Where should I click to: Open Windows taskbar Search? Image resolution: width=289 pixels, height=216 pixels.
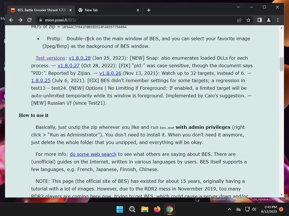click(132, 209)
